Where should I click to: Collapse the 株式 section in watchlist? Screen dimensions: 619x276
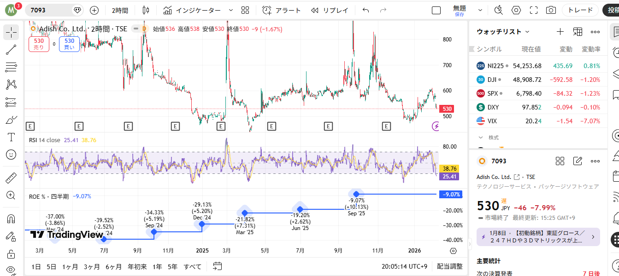[481, 138]
